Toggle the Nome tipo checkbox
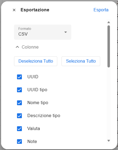Image resolution: width=118 pixels, height=150 pixels. point(19,103)
